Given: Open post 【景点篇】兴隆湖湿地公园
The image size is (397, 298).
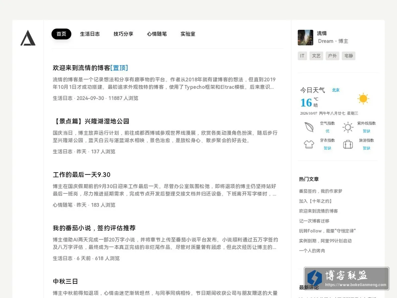Looking at the screenshot, I should [x=91, y=121].
